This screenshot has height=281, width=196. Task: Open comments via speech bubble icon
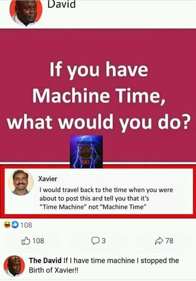95,241
